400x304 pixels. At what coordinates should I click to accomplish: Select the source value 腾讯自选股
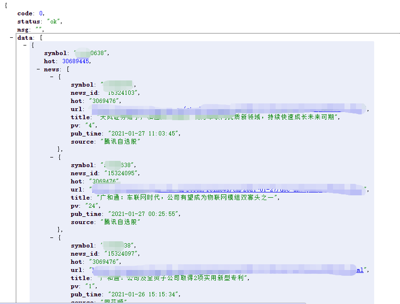click(x=121, y=141)
